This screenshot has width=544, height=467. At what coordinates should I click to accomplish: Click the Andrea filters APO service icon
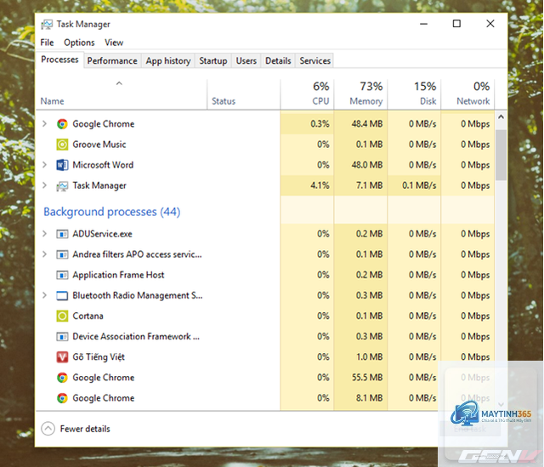(62, 254)
